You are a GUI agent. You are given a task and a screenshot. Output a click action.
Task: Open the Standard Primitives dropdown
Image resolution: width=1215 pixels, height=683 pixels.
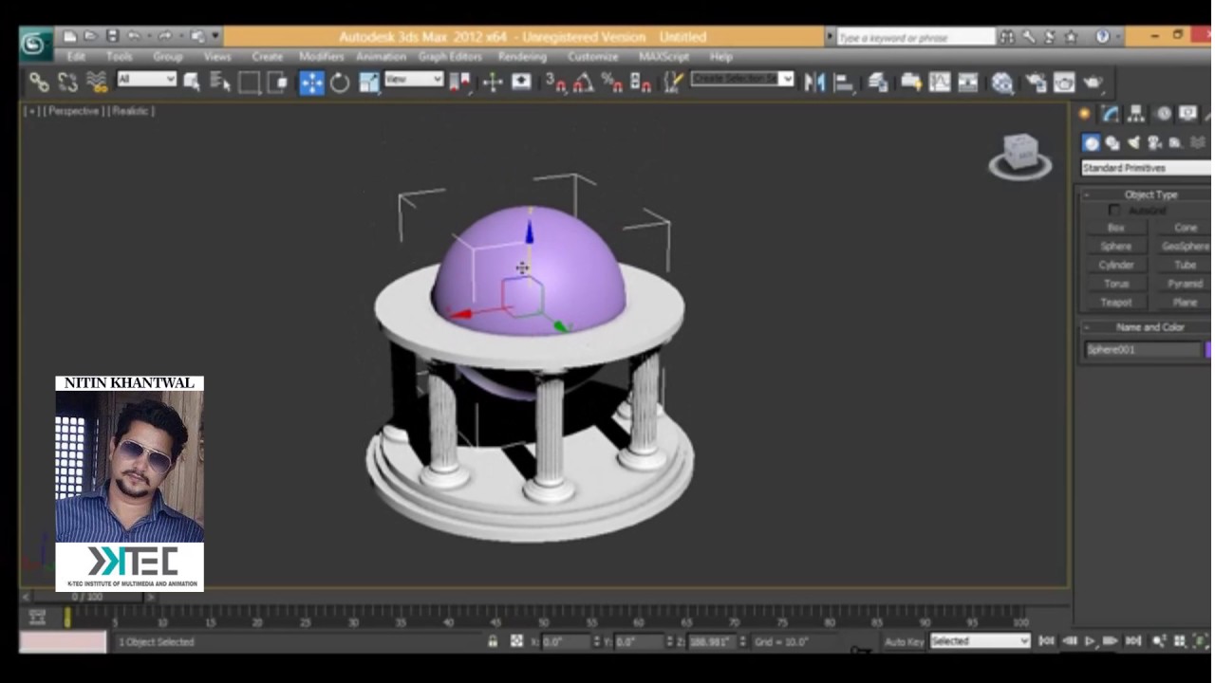coord(1147,168)
